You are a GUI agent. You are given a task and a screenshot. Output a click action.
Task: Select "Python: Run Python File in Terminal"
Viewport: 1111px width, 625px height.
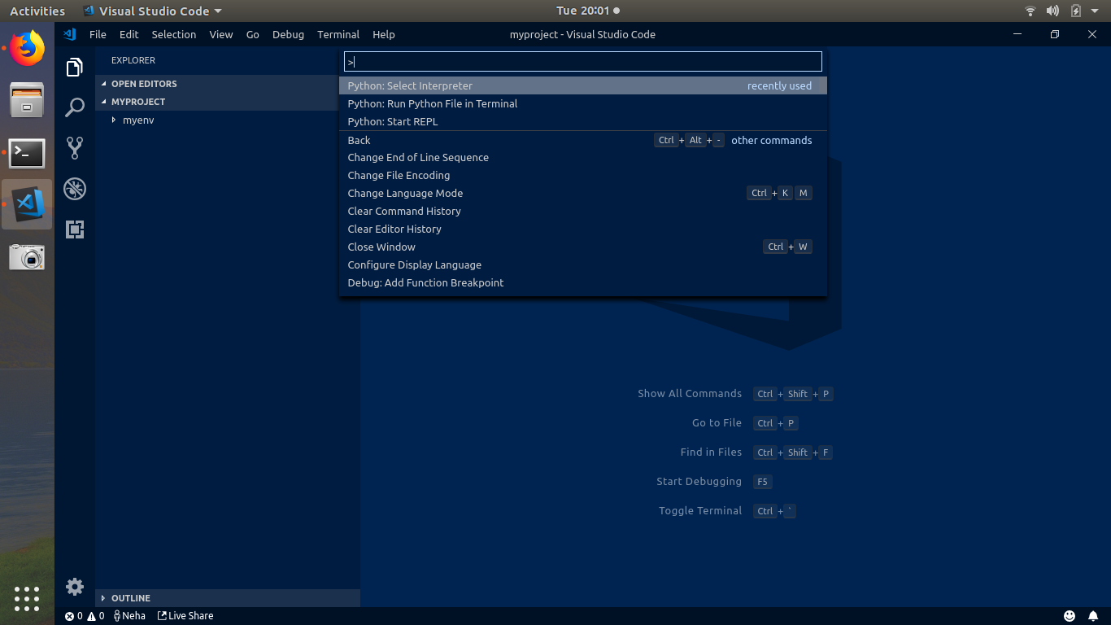[x=433, y=103]
